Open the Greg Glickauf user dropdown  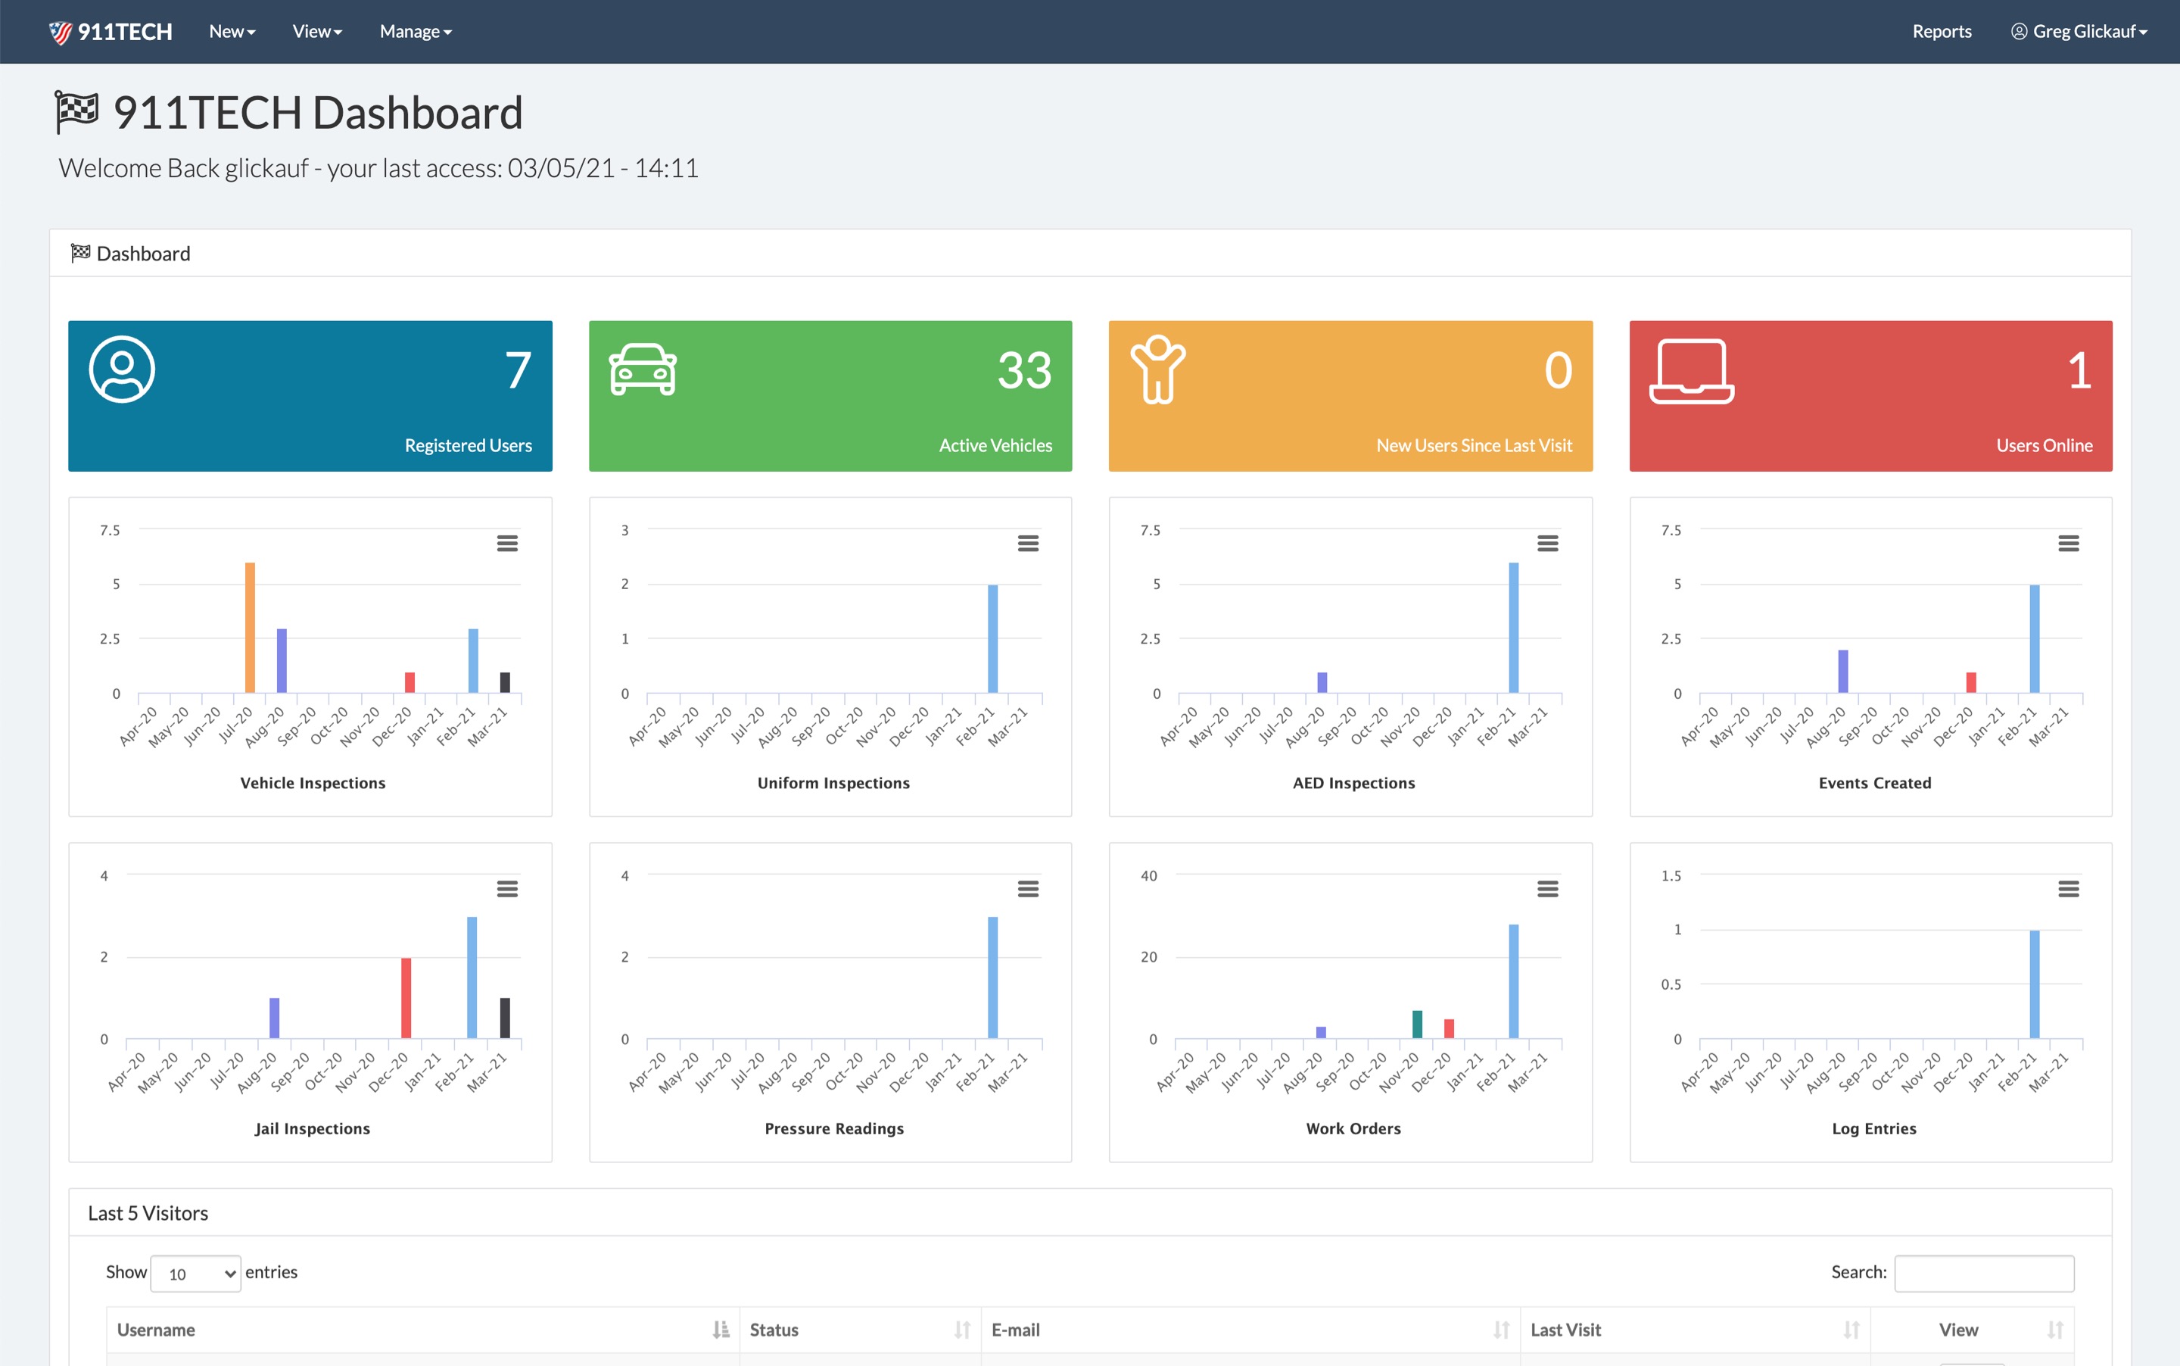2079,32
